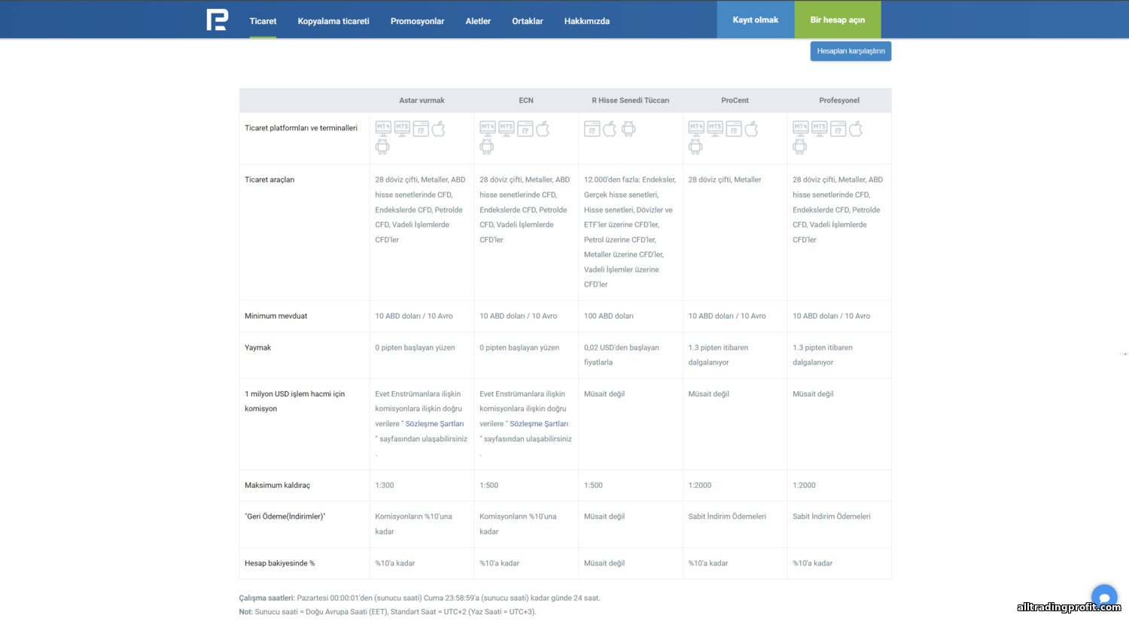Click the ECN column header
The image size is (1129, 621).
[526, 100]
